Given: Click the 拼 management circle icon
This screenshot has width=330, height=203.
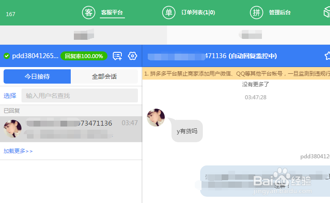Looking at the screenshot, I should pyautogui.click(x=256, y=13).
